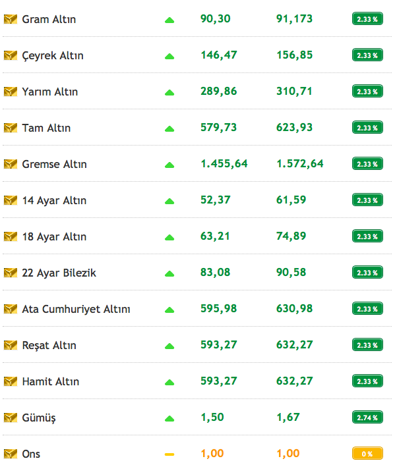
Task: Click the orange 0 % badge for Ons
Action: [367, 454]
